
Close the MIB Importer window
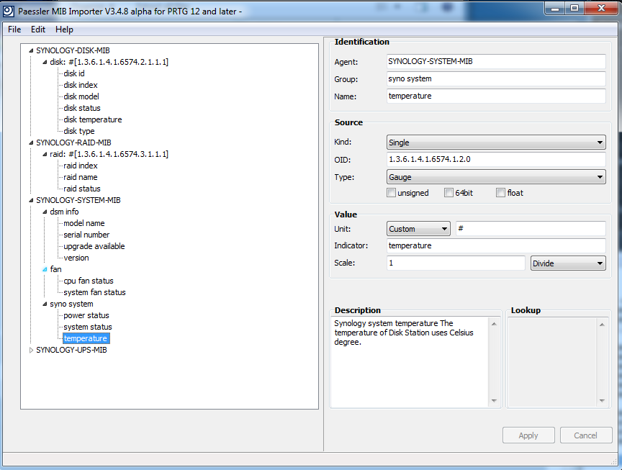tap(601, 9)
